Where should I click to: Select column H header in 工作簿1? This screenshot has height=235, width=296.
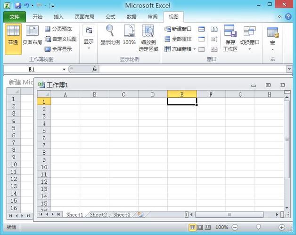click(269, 94)
